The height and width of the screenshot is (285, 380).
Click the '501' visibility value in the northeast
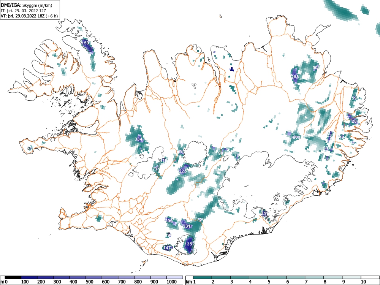(316, 68)
